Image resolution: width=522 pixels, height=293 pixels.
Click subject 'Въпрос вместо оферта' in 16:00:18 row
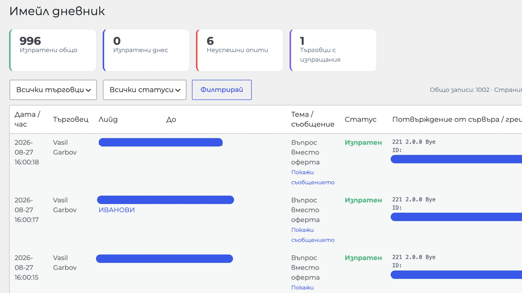[x=305, y=152]
